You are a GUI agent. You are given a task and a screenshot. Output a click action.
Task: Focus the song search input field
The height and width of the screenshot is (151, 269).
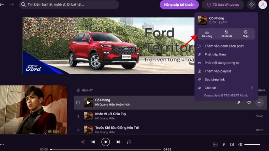coord(69,4)
